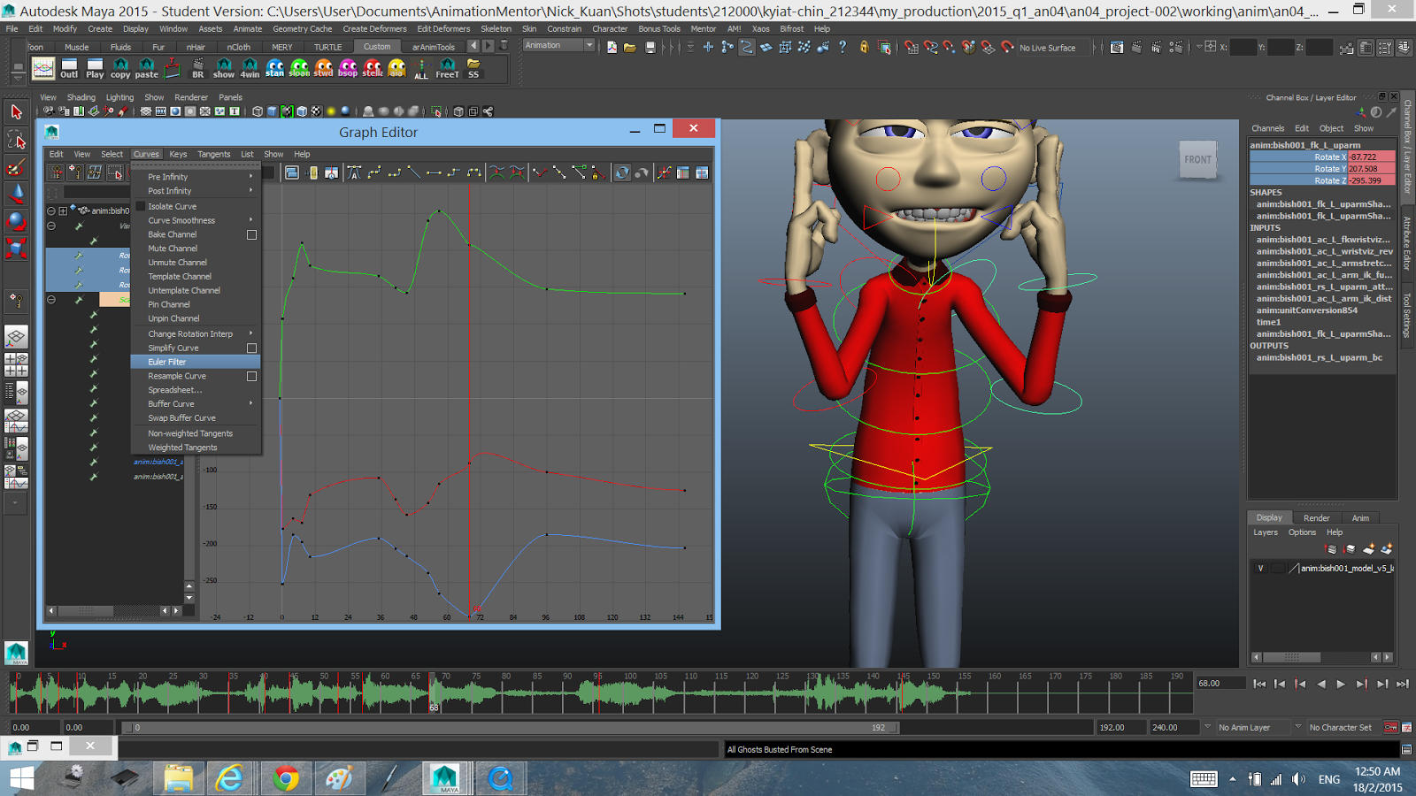Apply Euler Filter from the Curves menu
This screenshot has height=796, width=1416.
pyautogui.click(x=169, y=362)
